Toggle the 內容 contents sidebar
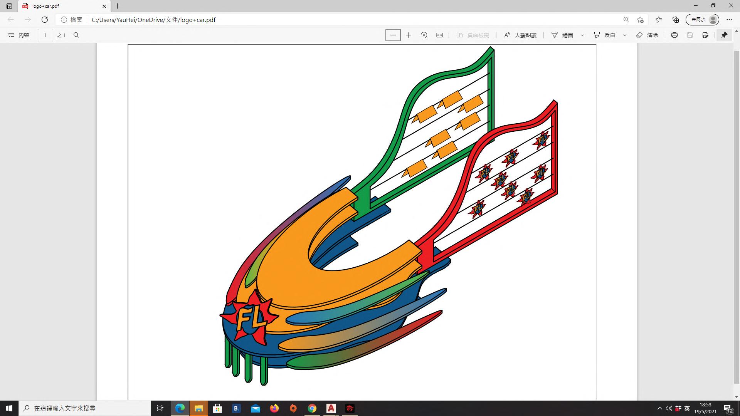The width and height of the screenshot is (740, 416). [x=18, y=35]
